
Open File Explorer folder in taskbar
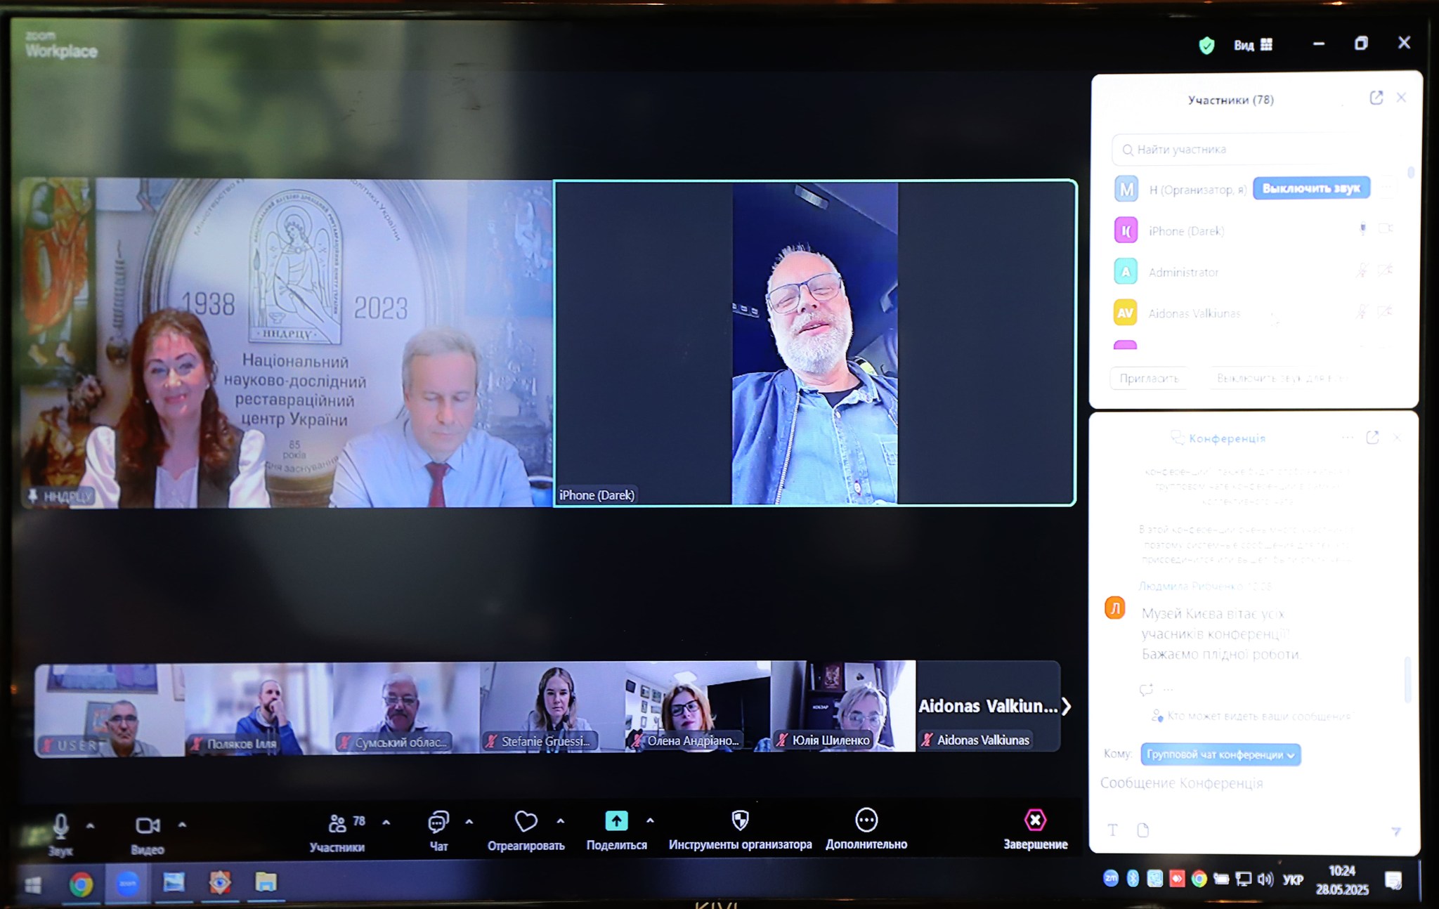point(266,882)
